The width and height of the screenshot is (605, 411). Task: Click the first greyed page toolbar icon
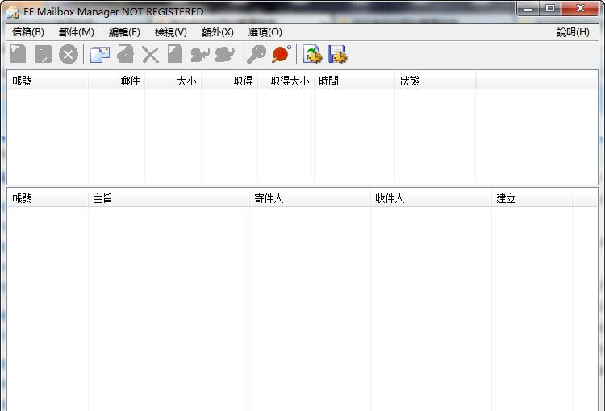click(18, 54)
